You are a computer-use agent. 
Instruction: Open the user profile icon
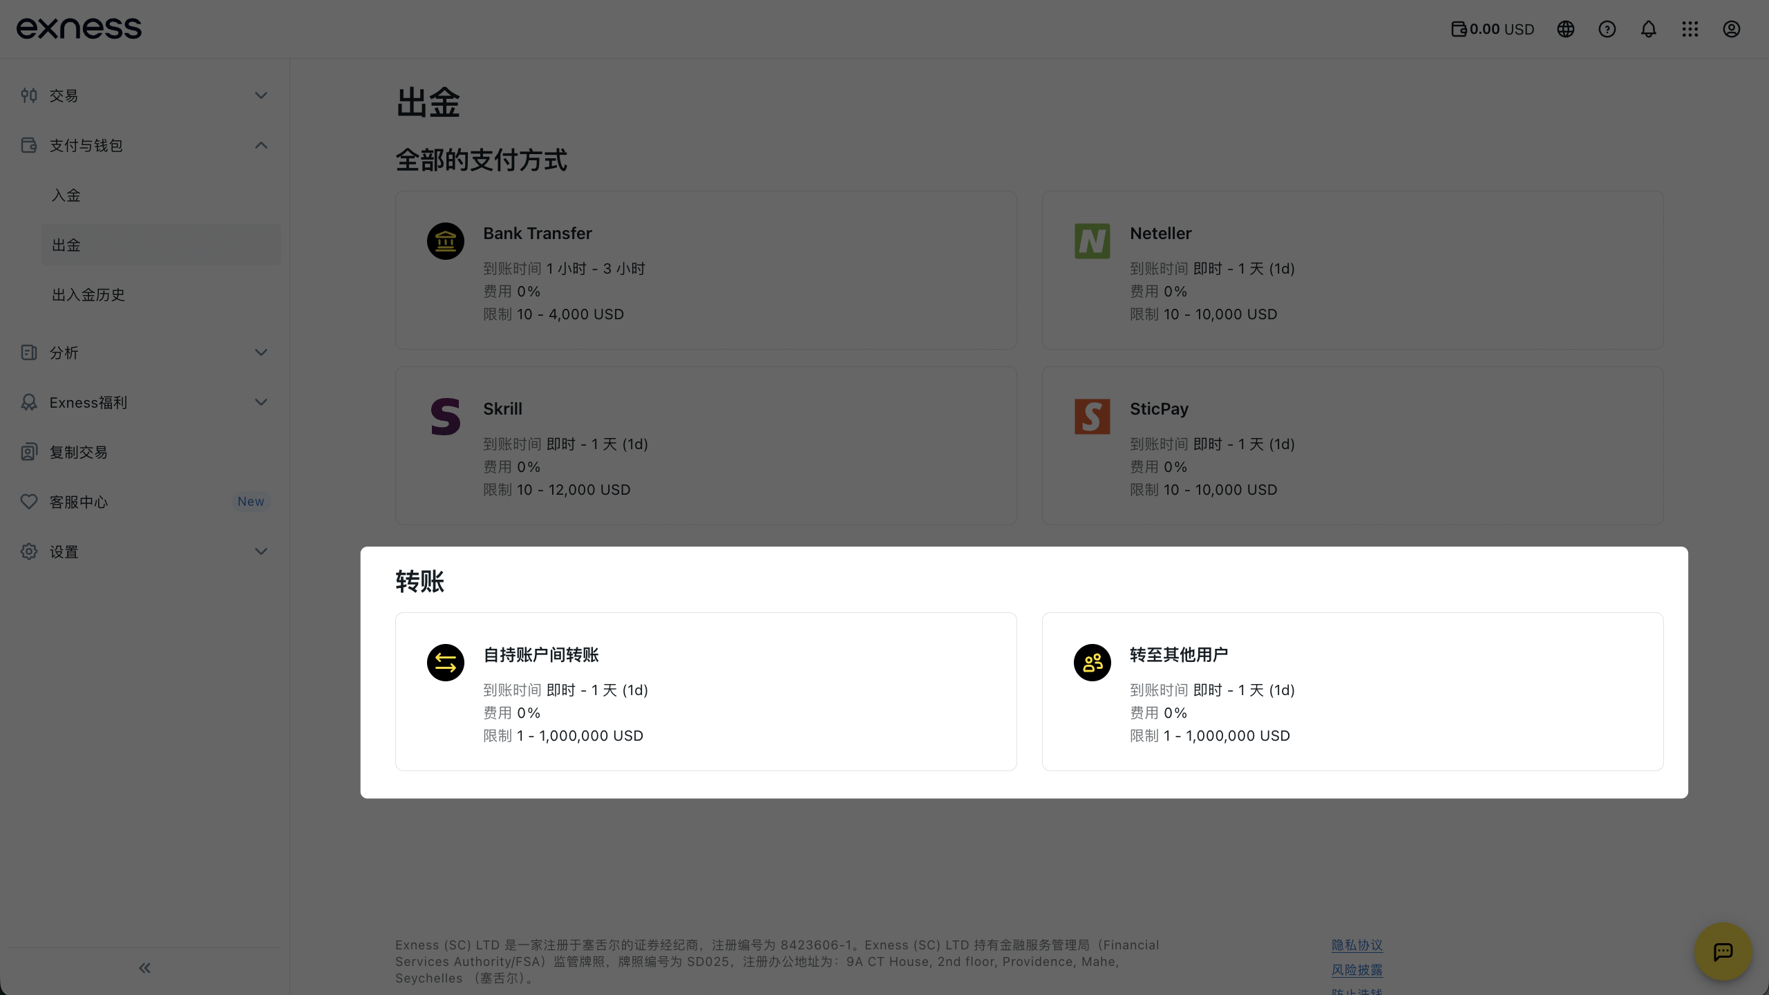[1732, 29]
